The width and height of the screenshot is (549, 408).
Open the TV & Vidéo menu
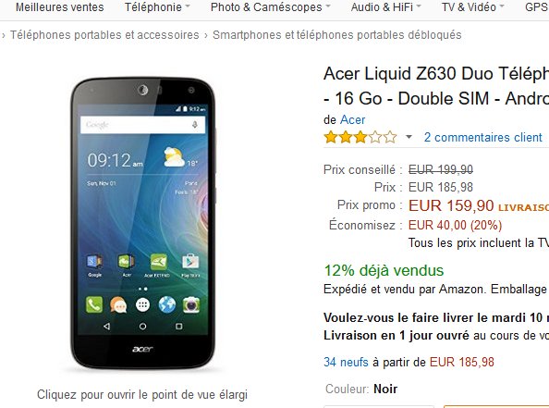click(x=472, y=7)
